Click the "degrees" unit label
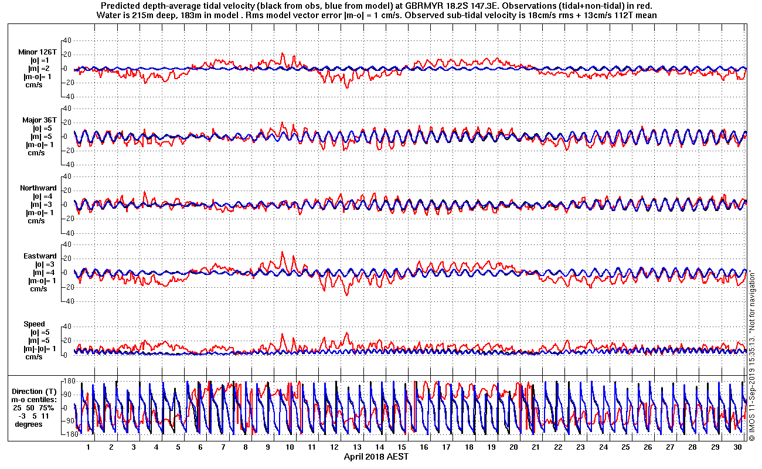762x469 pixels. [x=29, y=424]
